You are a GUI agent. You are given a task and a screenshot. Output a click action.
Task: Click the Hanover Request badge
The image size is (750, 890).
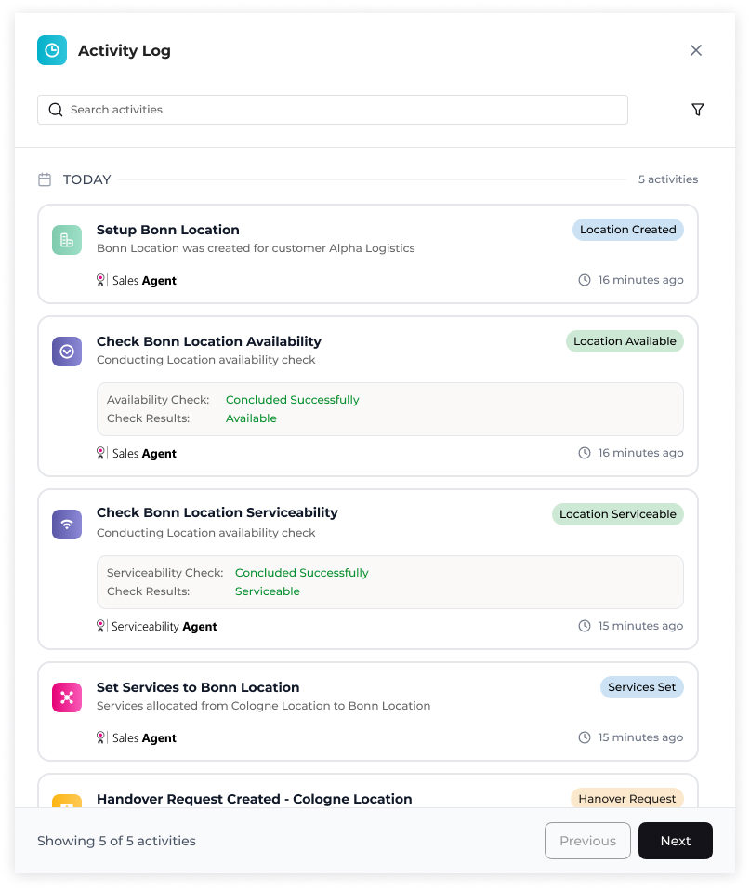coord(627,799)
